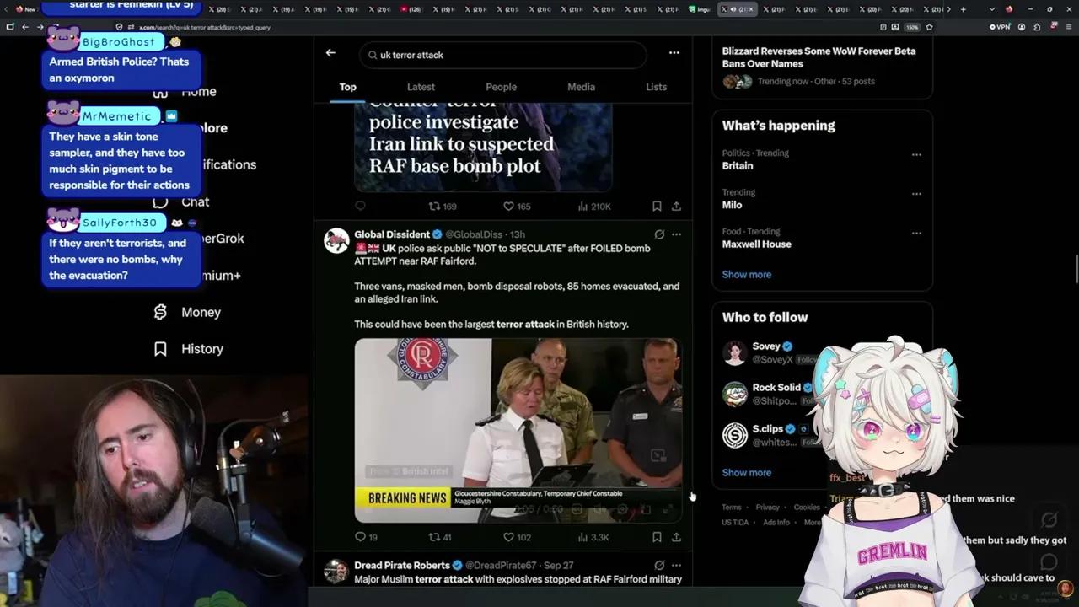Viewport: 1079px width, 607px height.
Task: Bookmark the Global Dissident post
Action: pyautogui.click(x=657, y=537)
